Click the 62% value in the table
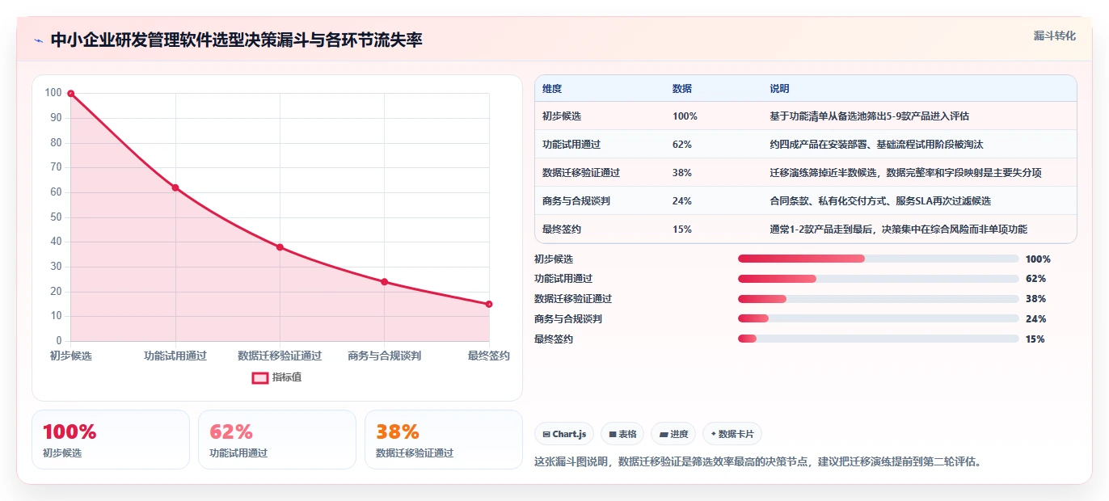 (682, 145)
